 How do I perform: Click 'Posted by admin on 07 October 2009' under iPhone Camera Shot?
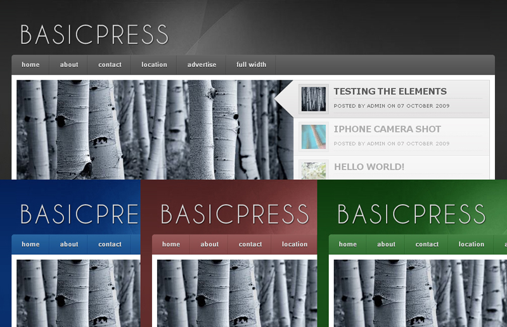click(391, 144)
